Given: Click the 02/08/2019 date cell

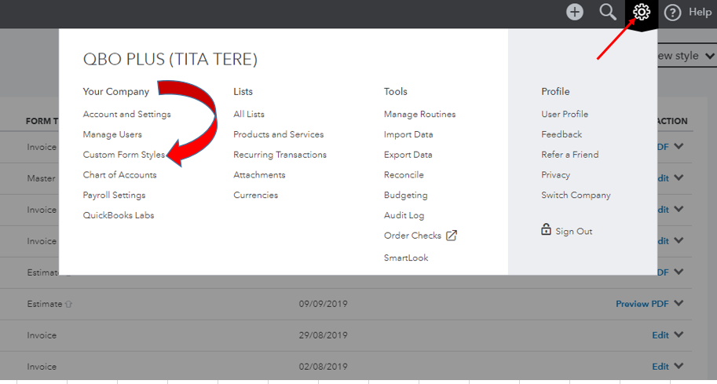Looking at the screenshot, I should coord(323,367).
